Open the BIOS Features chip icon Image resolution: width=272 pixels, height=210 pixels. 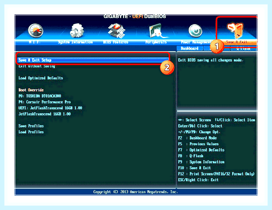click(116, 31)
